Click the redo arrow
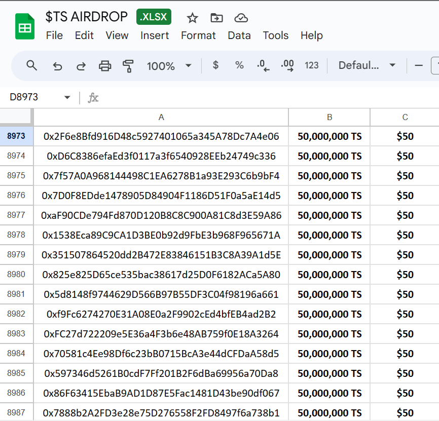Screen dimensions: 439x421 (x=81, y=66)
